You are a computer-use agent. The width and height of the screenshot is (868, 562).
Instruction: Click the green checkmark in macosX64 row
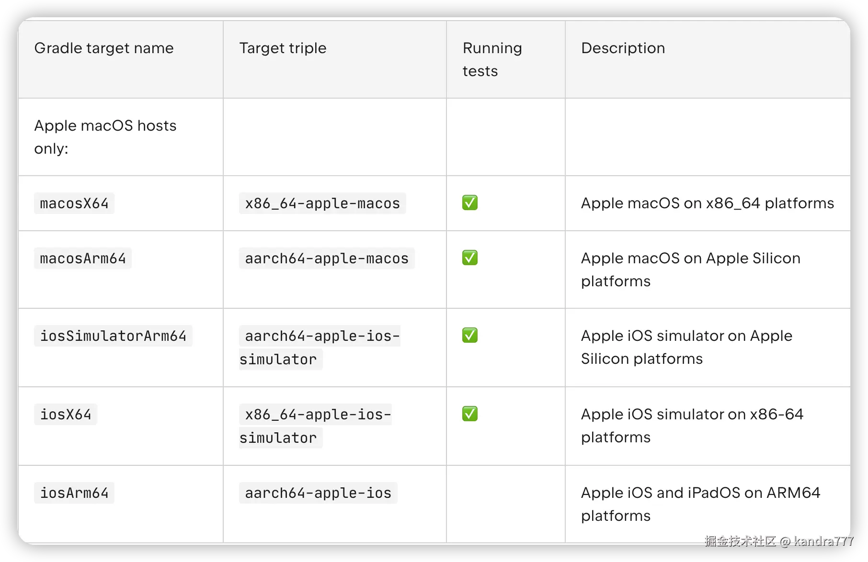click(469, 203)
